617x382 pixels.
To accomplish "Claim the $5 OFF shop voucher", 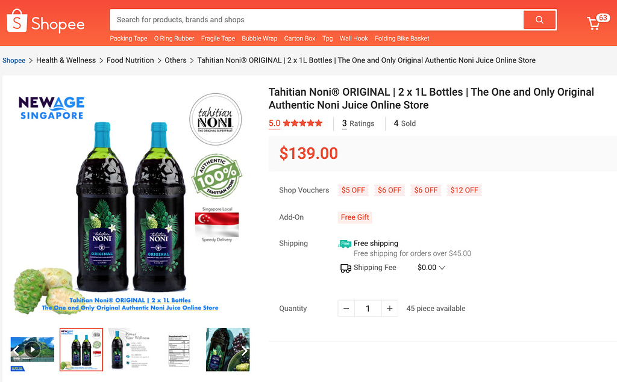I will pos(353,189).
